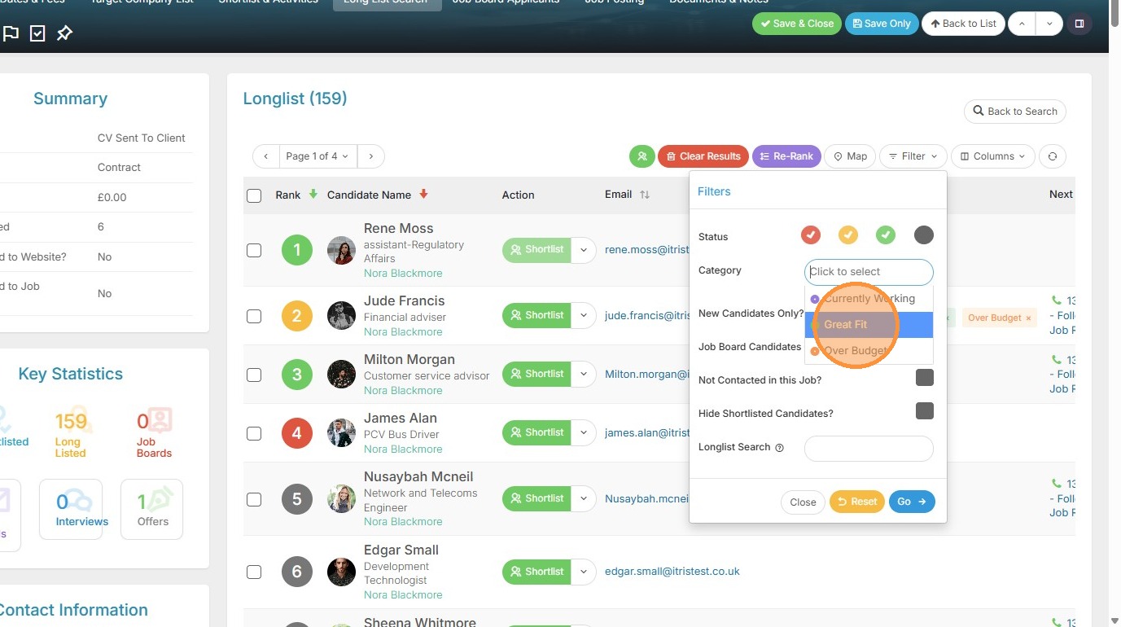Toggle the red status filter circle
1121x627 pixels.
tap(811, 235)
